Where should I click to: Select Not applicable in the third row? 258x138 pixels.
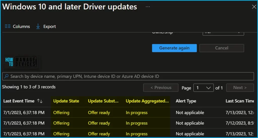(x=190, y=134)
